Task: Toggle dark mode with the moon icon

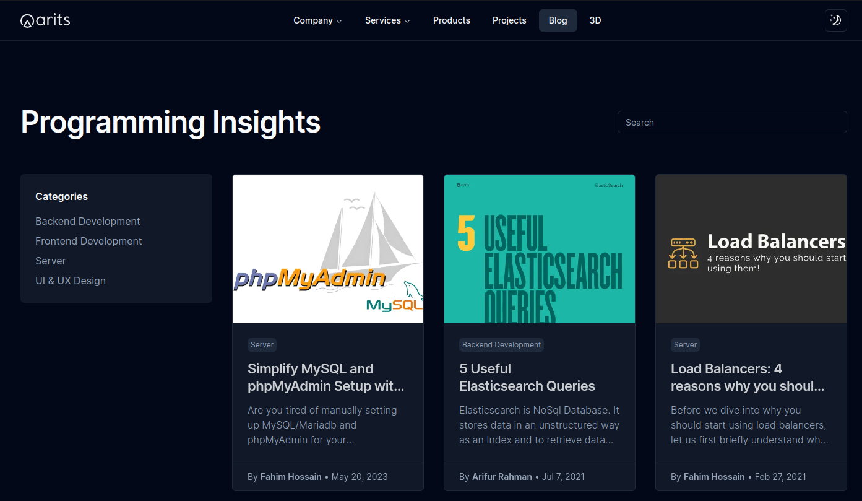Action: click(835, 20)
